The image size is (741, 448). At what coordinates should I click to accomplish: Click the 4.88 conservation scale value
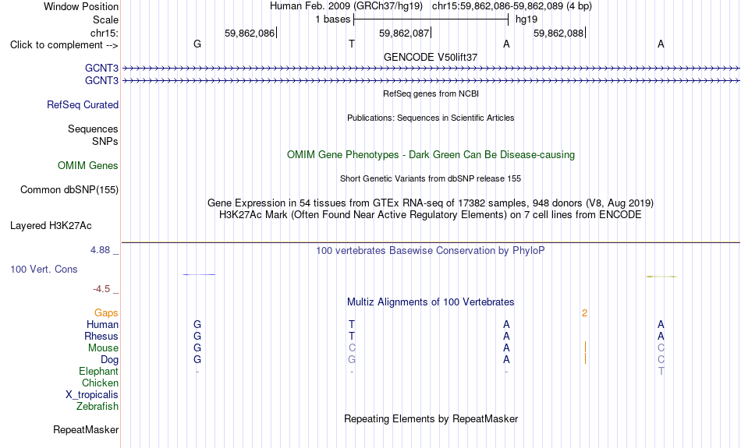point(100,250)
